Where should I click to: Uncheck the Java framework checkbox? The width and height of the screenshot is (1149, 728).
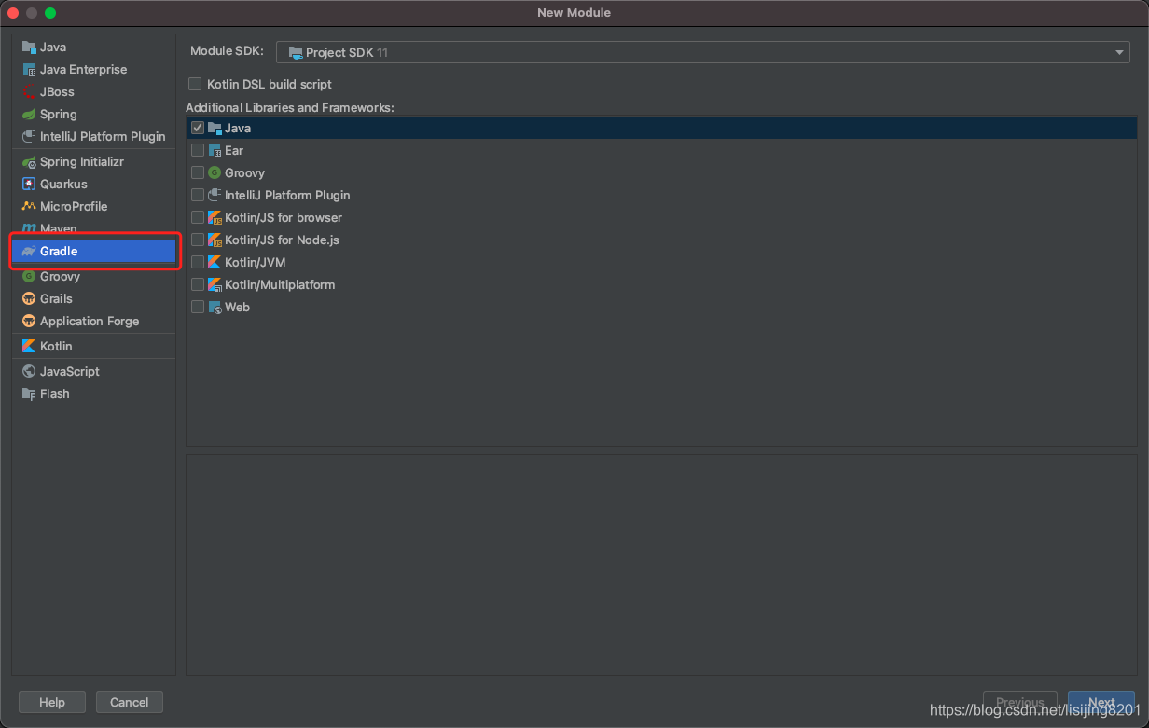198,128
